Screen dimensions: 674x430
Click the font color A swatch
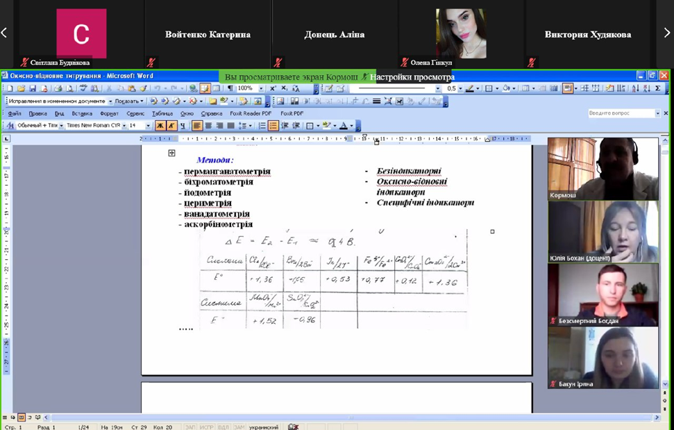(344, 126)
